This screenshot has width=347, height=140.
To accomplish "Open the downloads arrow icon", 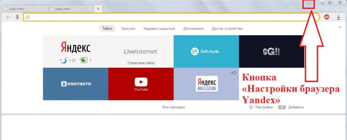I will tap(339, 17).
